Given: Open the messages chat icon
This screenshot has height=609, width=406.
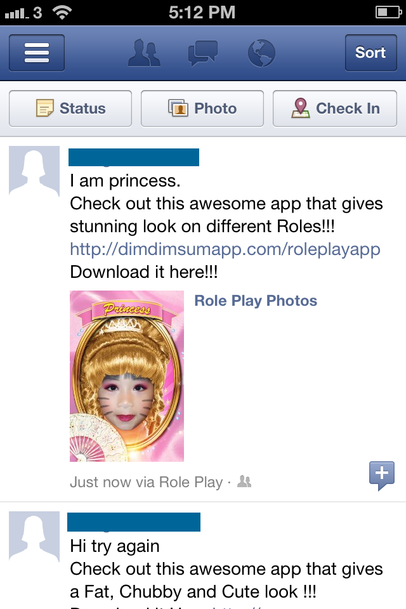Looking at the screenshot, I should [x=203, y=53].
